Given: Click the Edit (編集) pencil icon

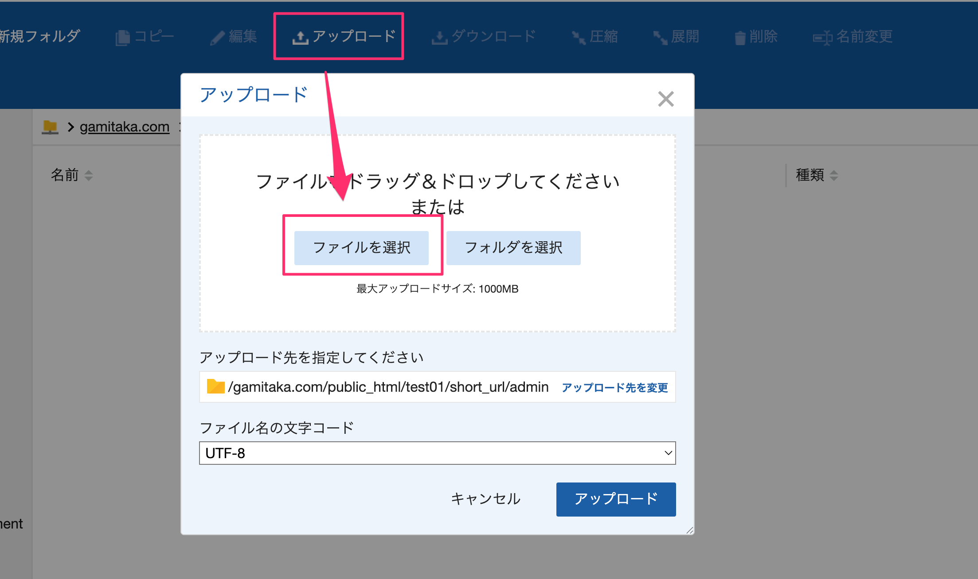Looking at the screenshot, I should [217, 38].
